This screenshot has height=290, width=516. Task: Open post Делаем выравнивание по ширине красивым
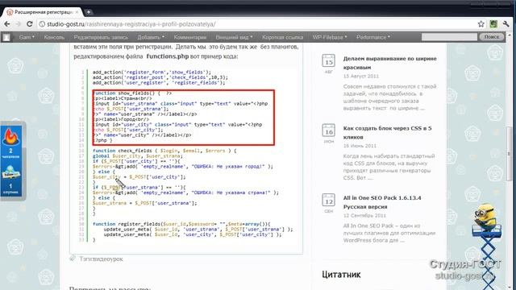coord(389,63)
